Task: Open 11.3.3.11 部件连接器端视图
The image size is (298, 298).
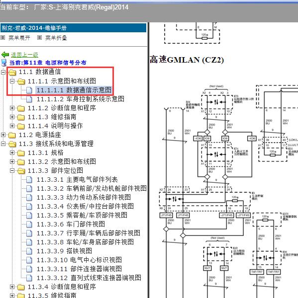Action: click(79, 269)
